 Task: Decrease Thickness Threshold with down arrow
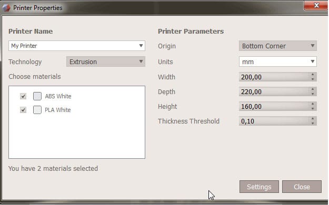(x=313, y=123)
